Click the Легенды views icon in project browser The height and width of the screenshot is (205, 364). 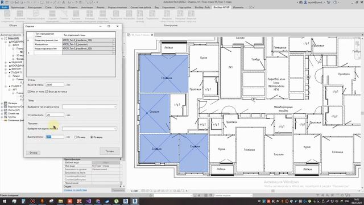tap(6, 103)
